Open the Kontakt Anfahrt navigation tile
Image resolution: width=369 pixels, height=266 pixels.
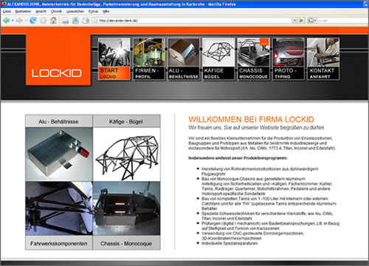[323, 59]
